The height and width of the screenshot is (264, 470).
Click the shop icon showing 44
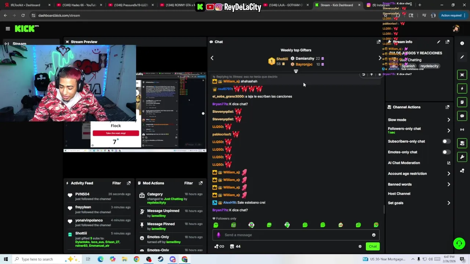click(235, 246)
